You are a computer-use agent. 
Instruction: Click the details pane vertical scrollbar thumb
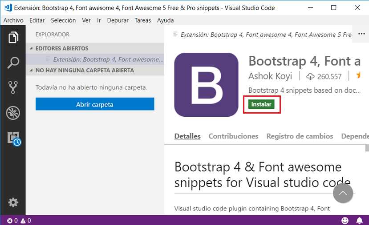(367, 148)
